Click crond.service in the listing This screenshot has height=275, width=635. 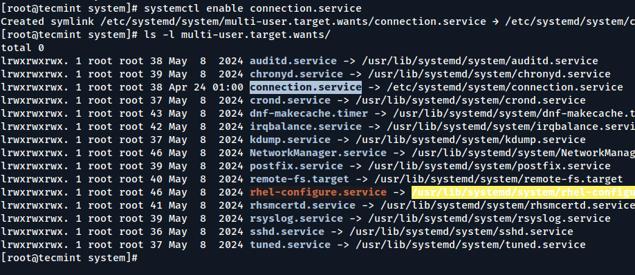[290, 100]
